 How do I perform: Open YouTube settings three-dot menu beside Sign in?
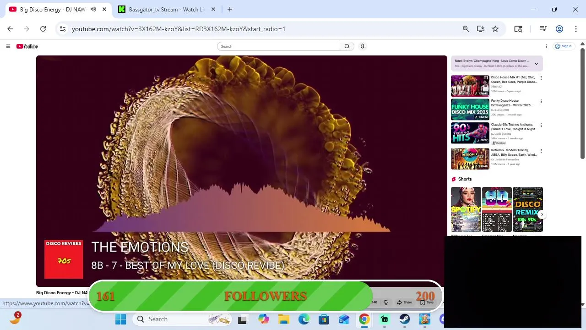(x=546, y=46)
